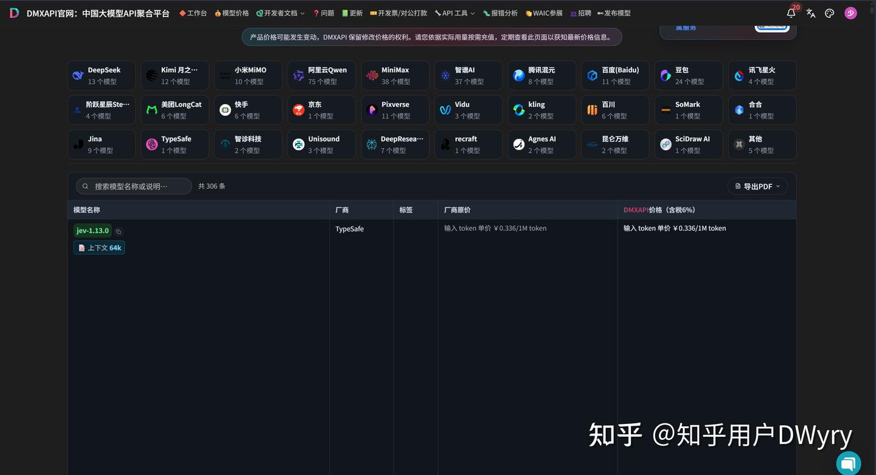Open the WAIC参展 nav item
This screenshot has width=876, height=475.
[544, 13]
